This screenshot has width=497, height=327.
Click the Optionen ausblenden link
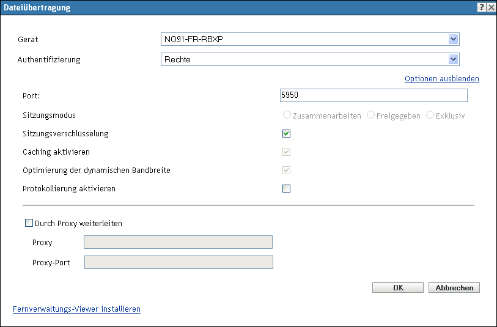coord(441,79)
